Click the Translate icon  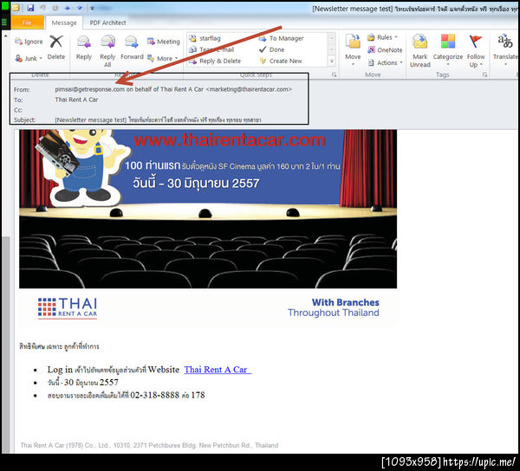tap(504, 42)
